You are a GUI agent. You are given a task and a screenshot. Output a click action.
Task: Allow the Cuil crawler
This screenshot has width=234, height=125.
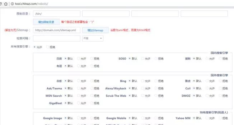pos(207,88)
